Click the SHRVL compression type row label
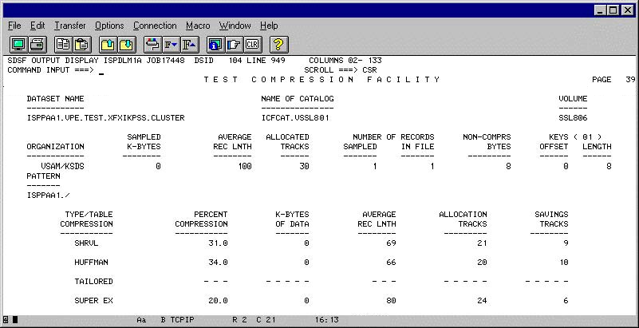639x328 pixels. pos(86,243)
